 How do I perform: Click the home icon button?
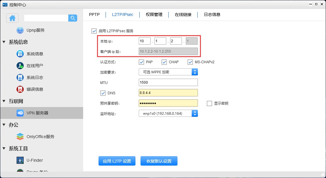point(12,18)
